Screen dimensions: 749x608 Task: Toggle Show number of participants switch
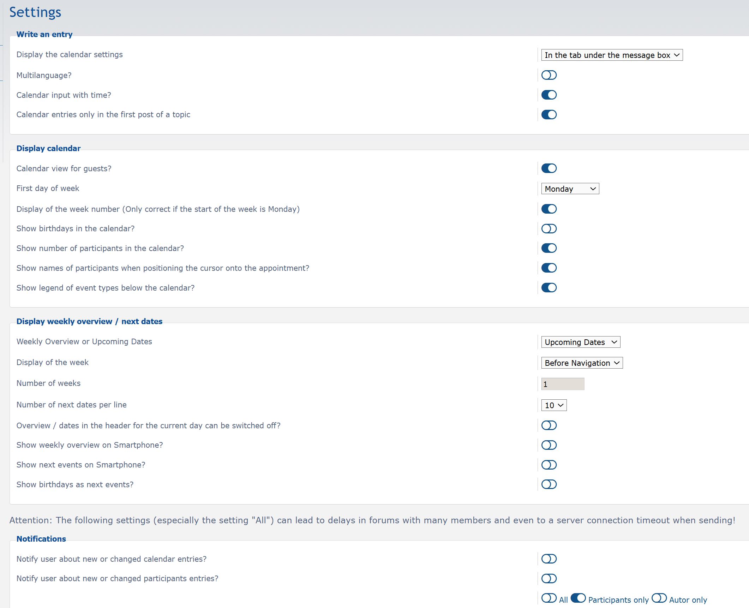pyautogui.click(x=549, y=248)
